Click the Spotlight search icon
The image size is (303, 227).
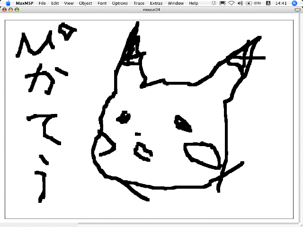(294, 3)
